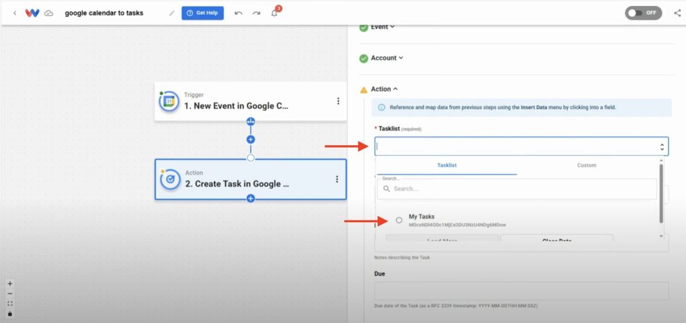The height and width of the screenshot is (323, 686).
Task: Undo the last change
Action: (x=238, y=13)
